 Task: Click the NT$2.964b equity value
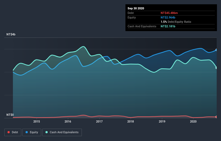168,17
